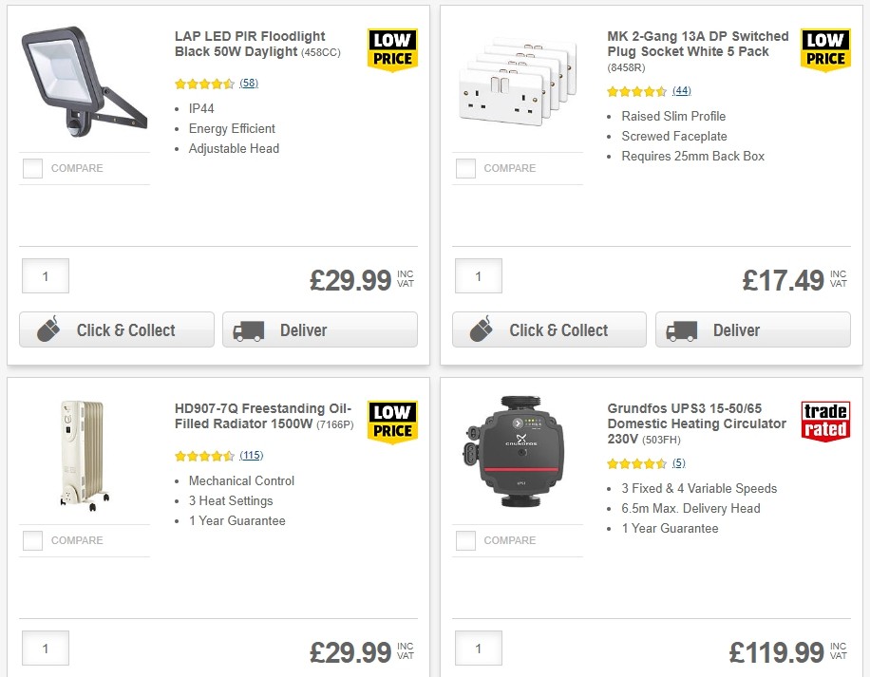Click the LOW PRICE badge on the oil-filled radiator

[x=392, y=420]
